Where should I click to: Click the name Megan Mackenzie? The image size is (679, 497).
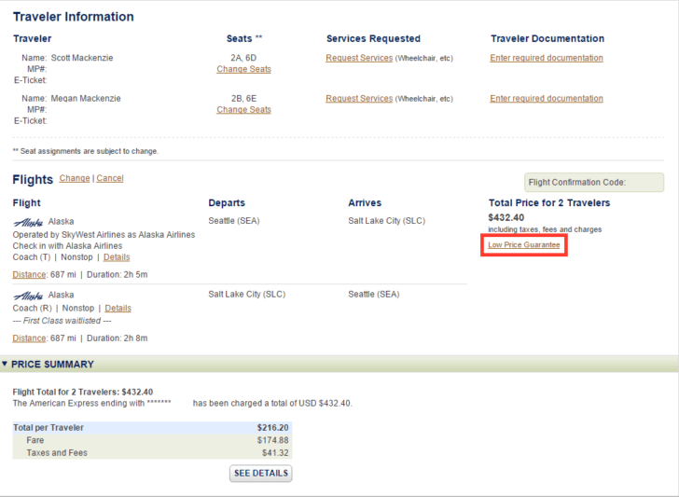[x=86, y=99]
